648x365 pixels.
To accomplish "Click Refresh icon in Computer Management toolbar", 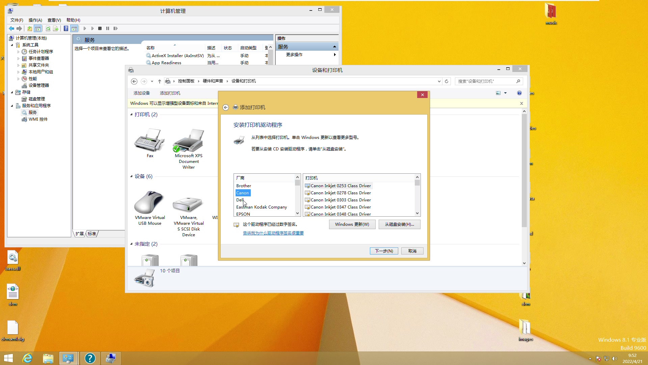I will click(x=48, y=28).
